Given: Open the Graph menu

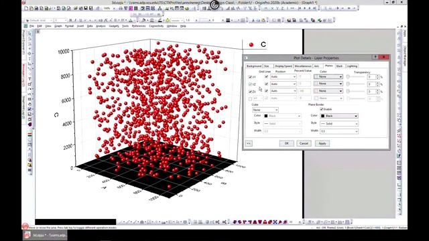Looking at the screenshot, I should (x=58, y=26).
